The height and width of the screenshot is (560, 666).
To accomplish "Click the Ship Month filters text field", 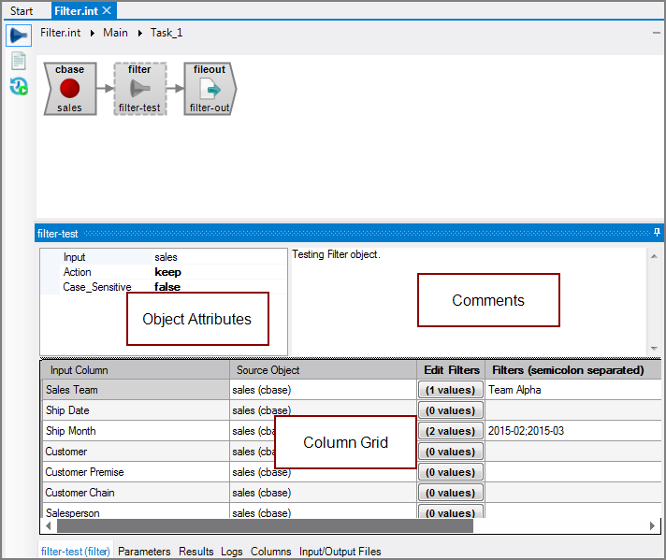I will 571,431.
